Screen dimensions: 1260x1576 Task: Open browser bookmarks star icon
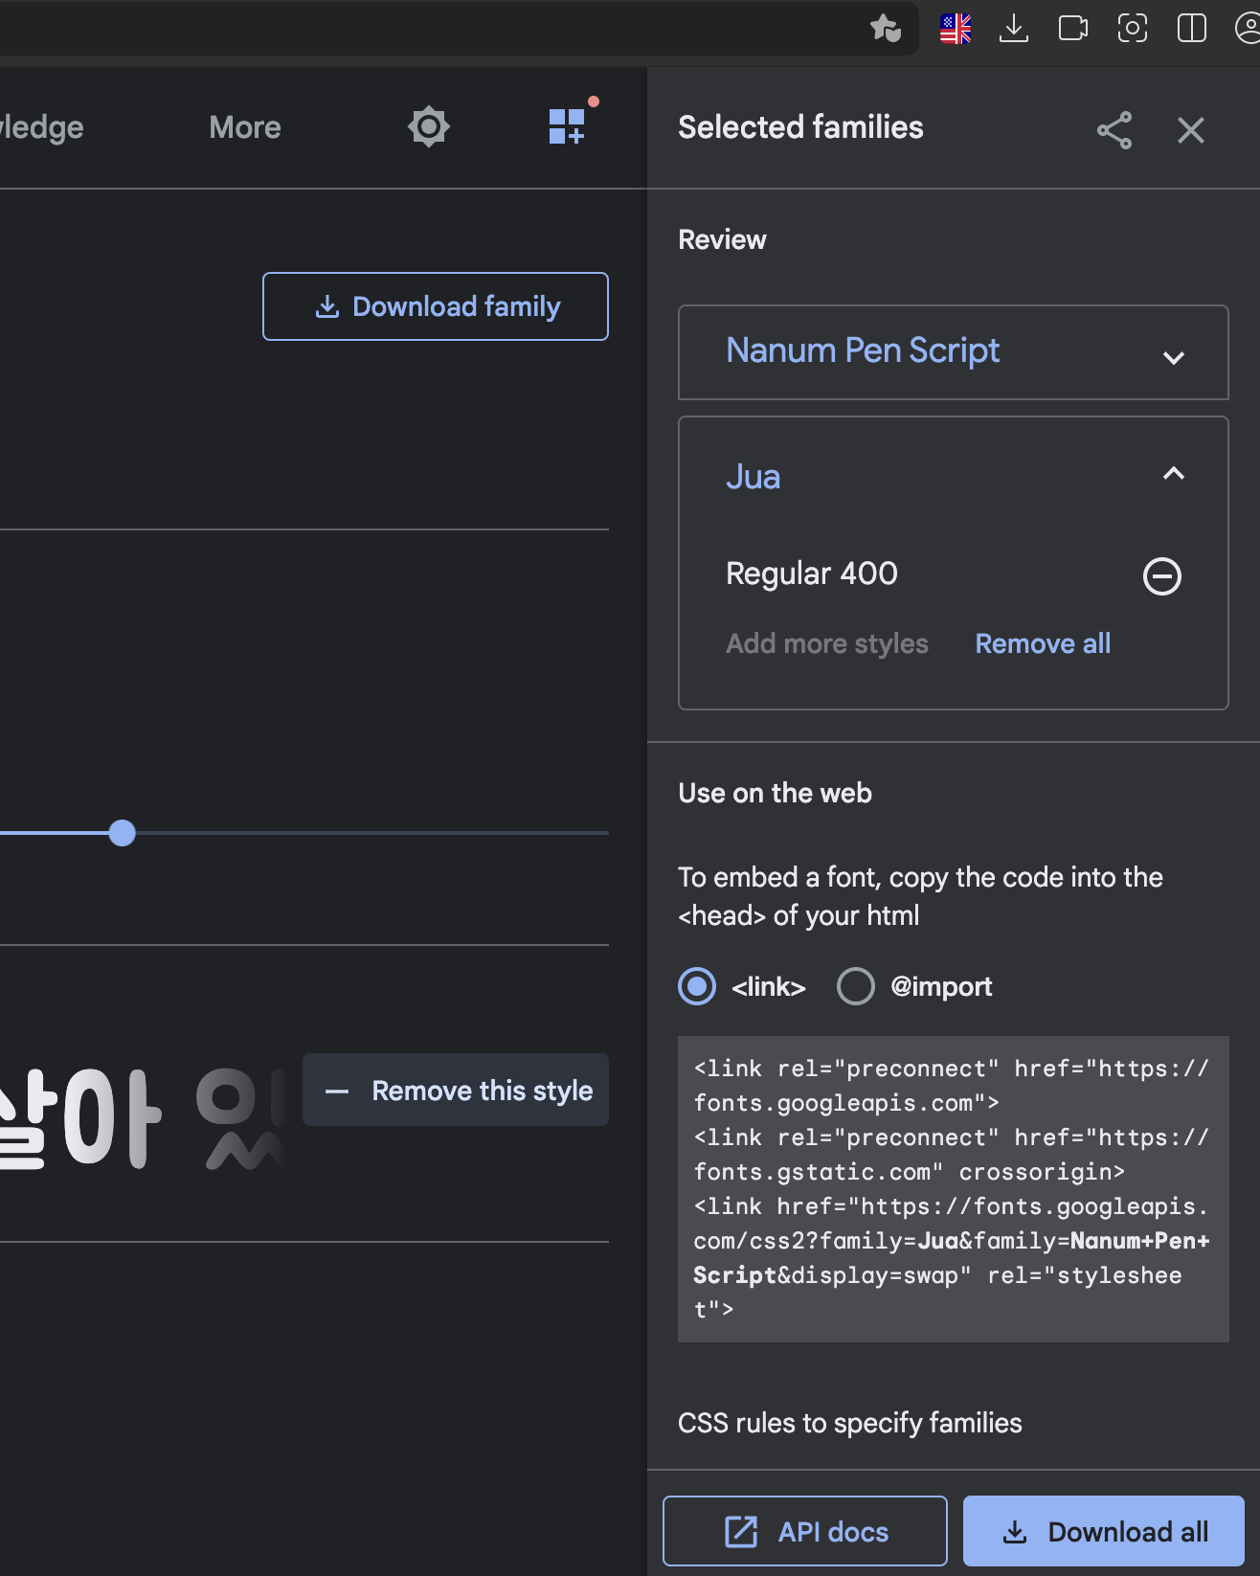[886, 29]
